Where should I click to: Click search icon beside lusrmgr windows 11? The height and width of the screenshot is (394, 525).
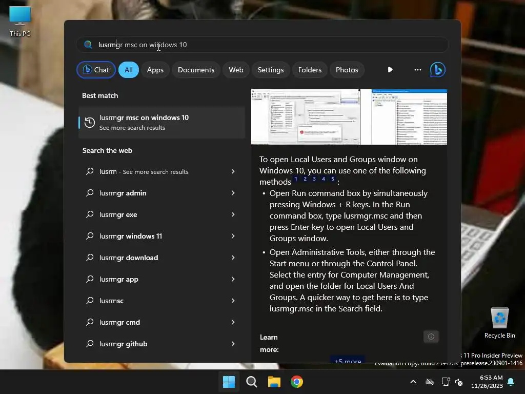pyautogui.click(x=90, y=236)
